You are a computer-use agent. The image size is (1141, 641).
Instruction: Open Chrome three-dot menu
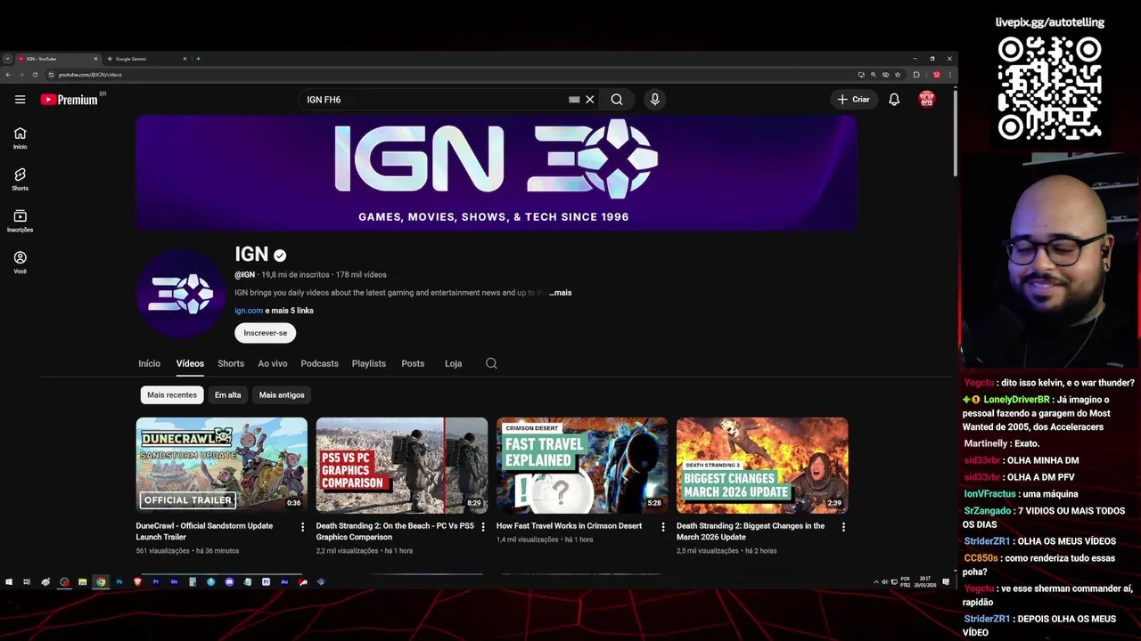[x=950, y=75]
